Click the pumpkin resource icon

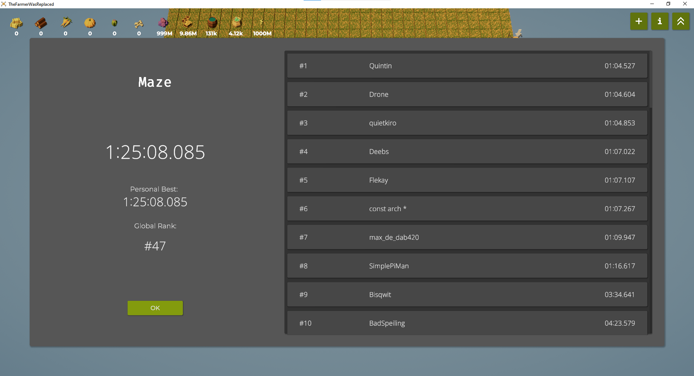[x=90, y=23]
